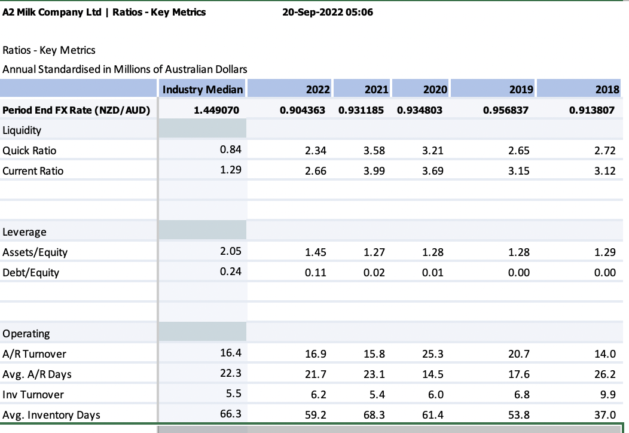629x433 pixels.
Task: Click the Current Ratio row label
Action: [x=33, y=171]
